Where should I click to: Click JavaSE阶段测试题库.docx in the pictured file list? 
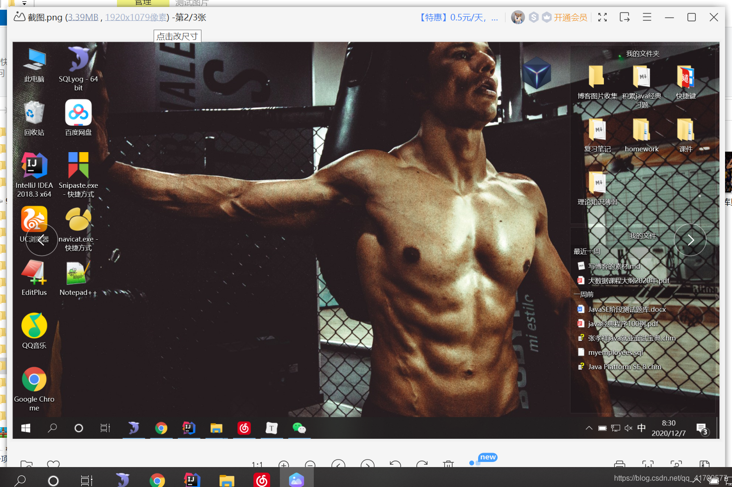(622, 309)
